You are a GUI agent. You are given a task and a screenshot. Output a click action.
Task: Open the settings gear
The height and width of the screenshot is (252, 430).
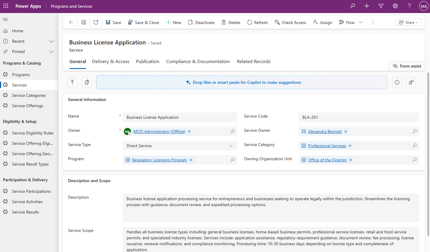point(395,6)
